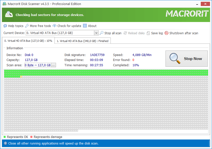Click the magnifier icon on Stop Now
Image resolution: width=212 pixels, height=149 pixels.
pos(175,58)
